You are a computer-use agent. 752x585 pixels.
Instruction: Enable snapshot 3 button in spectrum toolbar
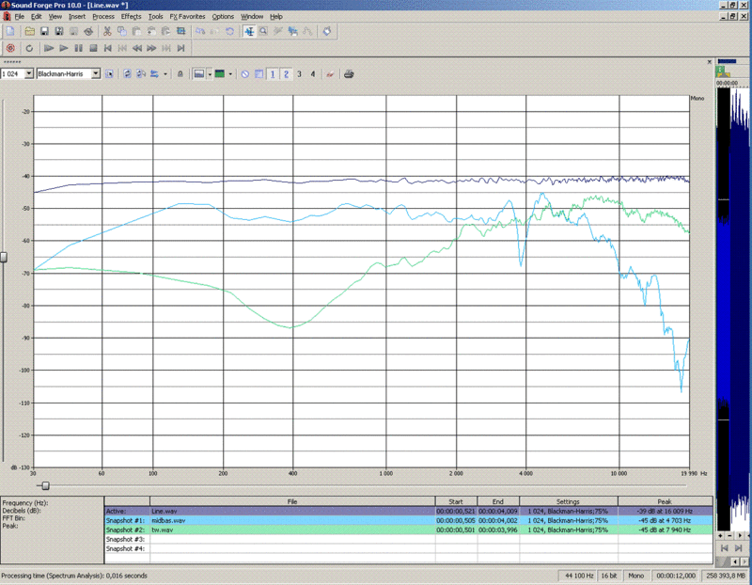point(300,73)
